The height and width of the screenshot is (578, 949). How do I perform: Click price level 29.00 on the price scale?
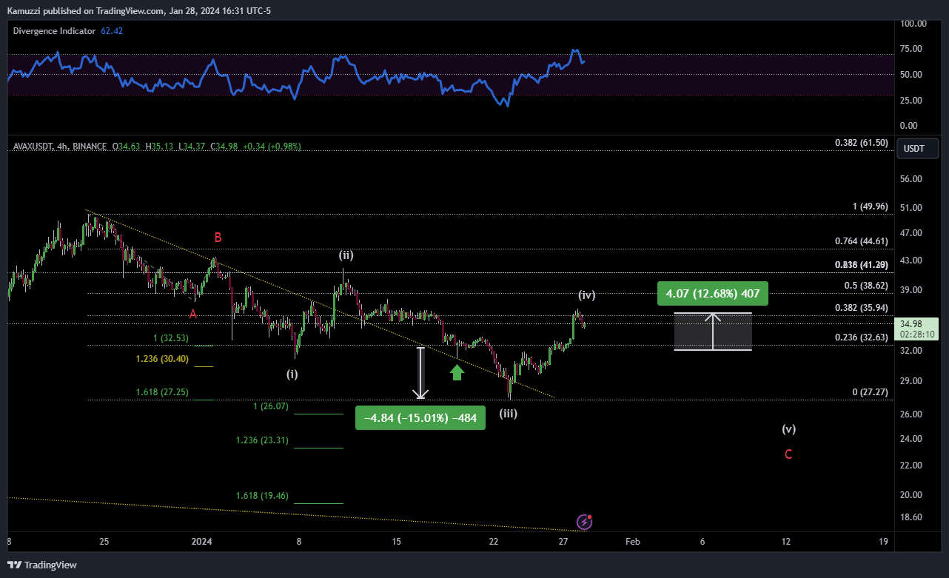(x=911, y=381)
